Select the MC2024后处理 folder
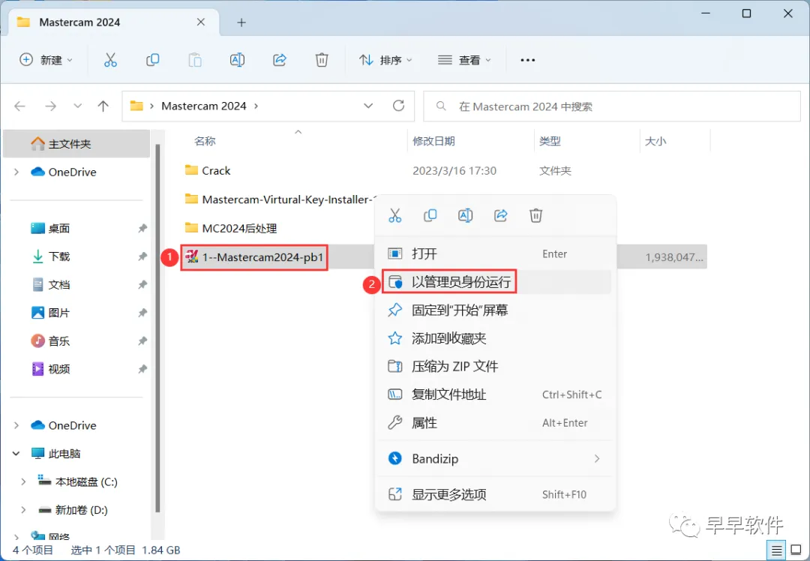This screenshot has height=561, width=810. [239, 228]
